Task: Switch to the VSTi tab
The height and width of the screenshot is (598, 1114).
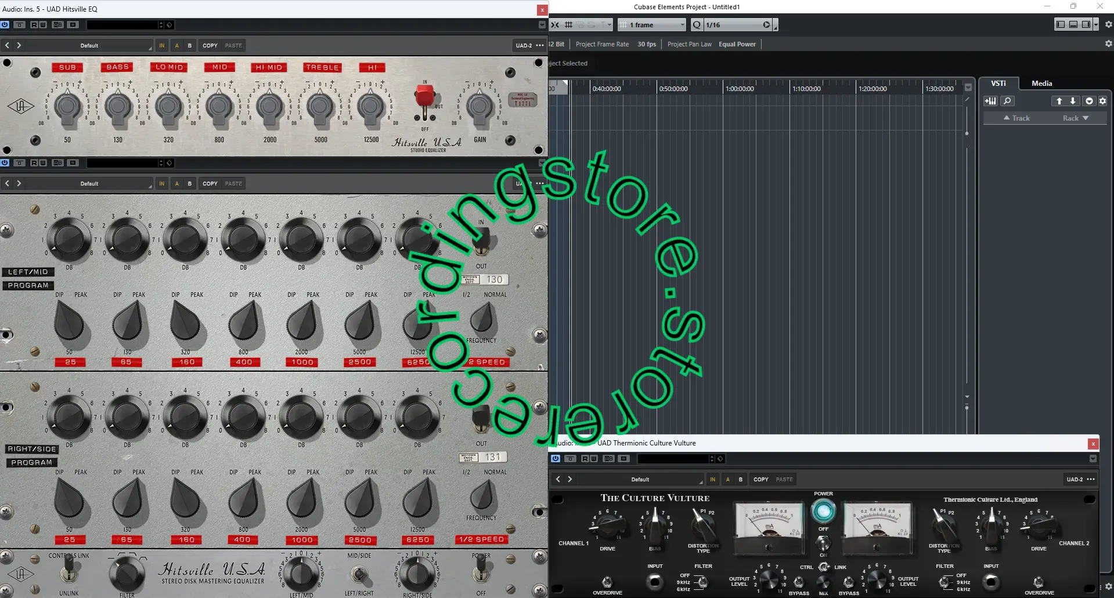Action: point(998,83)
